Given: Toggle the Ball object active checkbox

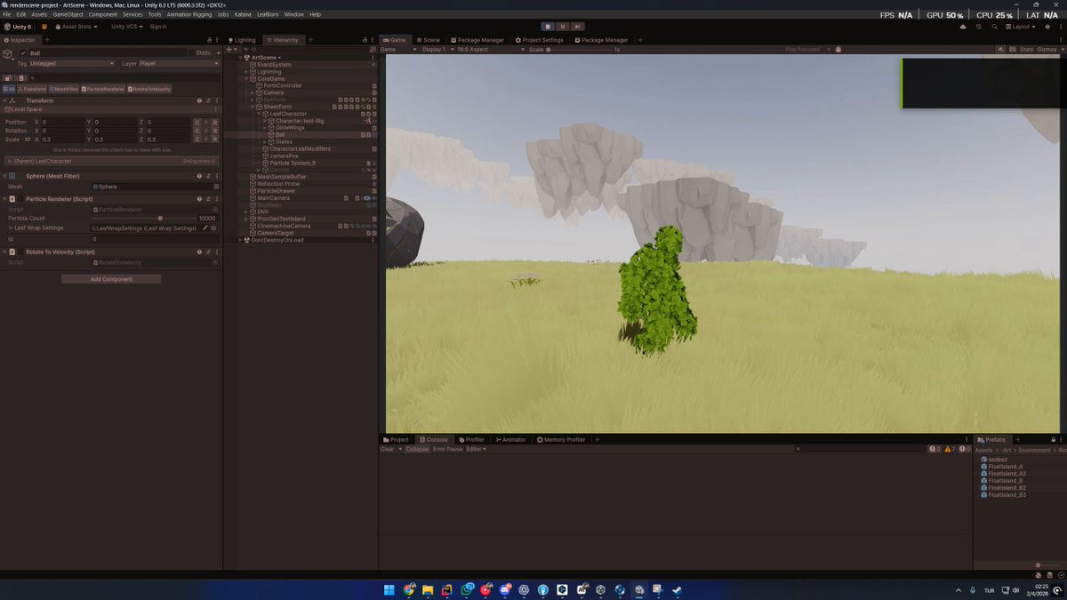Looking at the screenshot, I should (x=23, y=53).
